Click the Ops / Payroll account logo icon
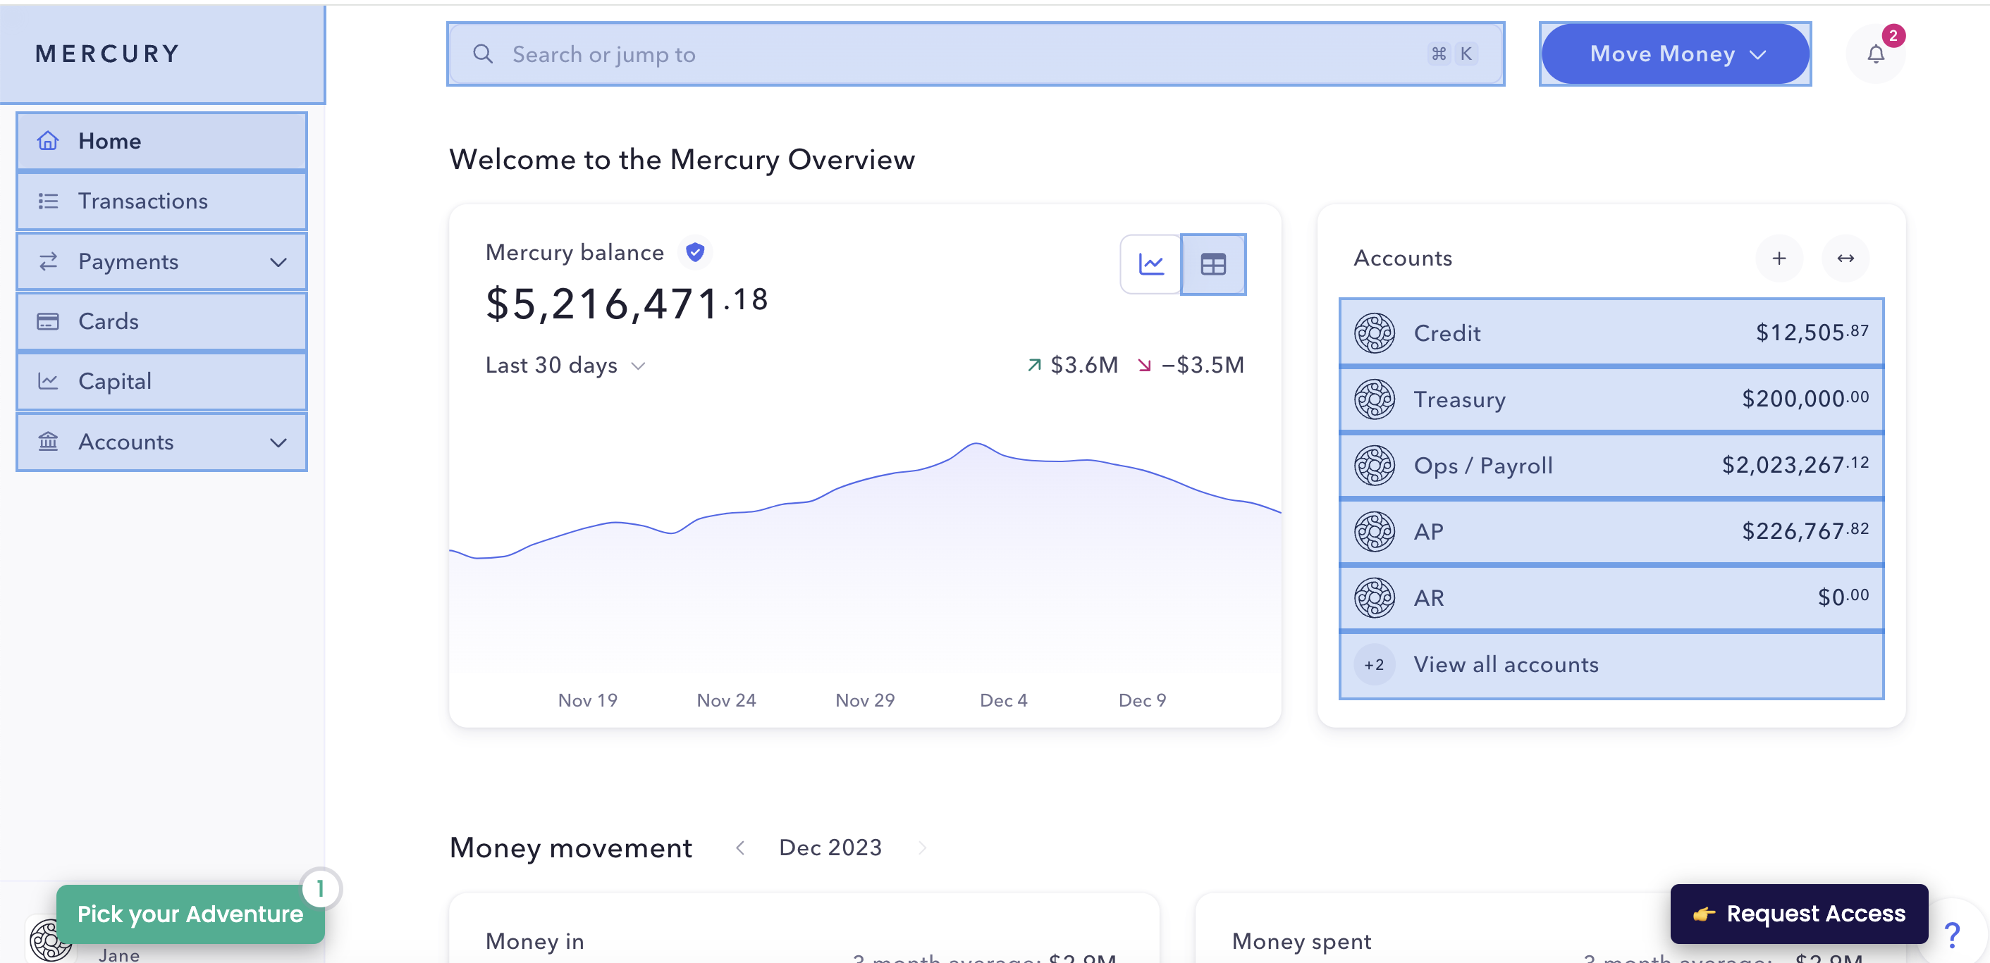The width and height of the screenshot is (1990, 963). [x=1375, y=466]
